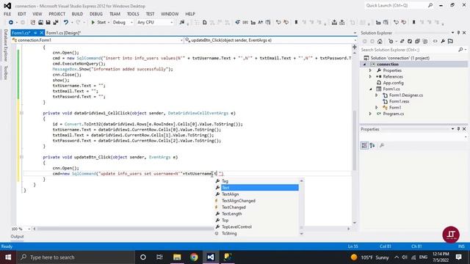Expand the Program.cs node
The image size is (470, 264).
click(370, 114)
